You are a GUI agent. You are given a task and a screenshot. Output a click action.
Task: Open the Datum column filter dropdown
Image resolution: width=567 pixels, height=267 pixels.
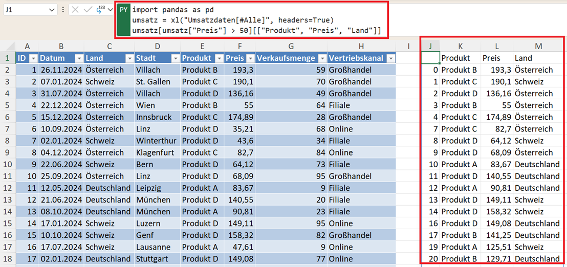pyautogui.click(x=78, y=58)
